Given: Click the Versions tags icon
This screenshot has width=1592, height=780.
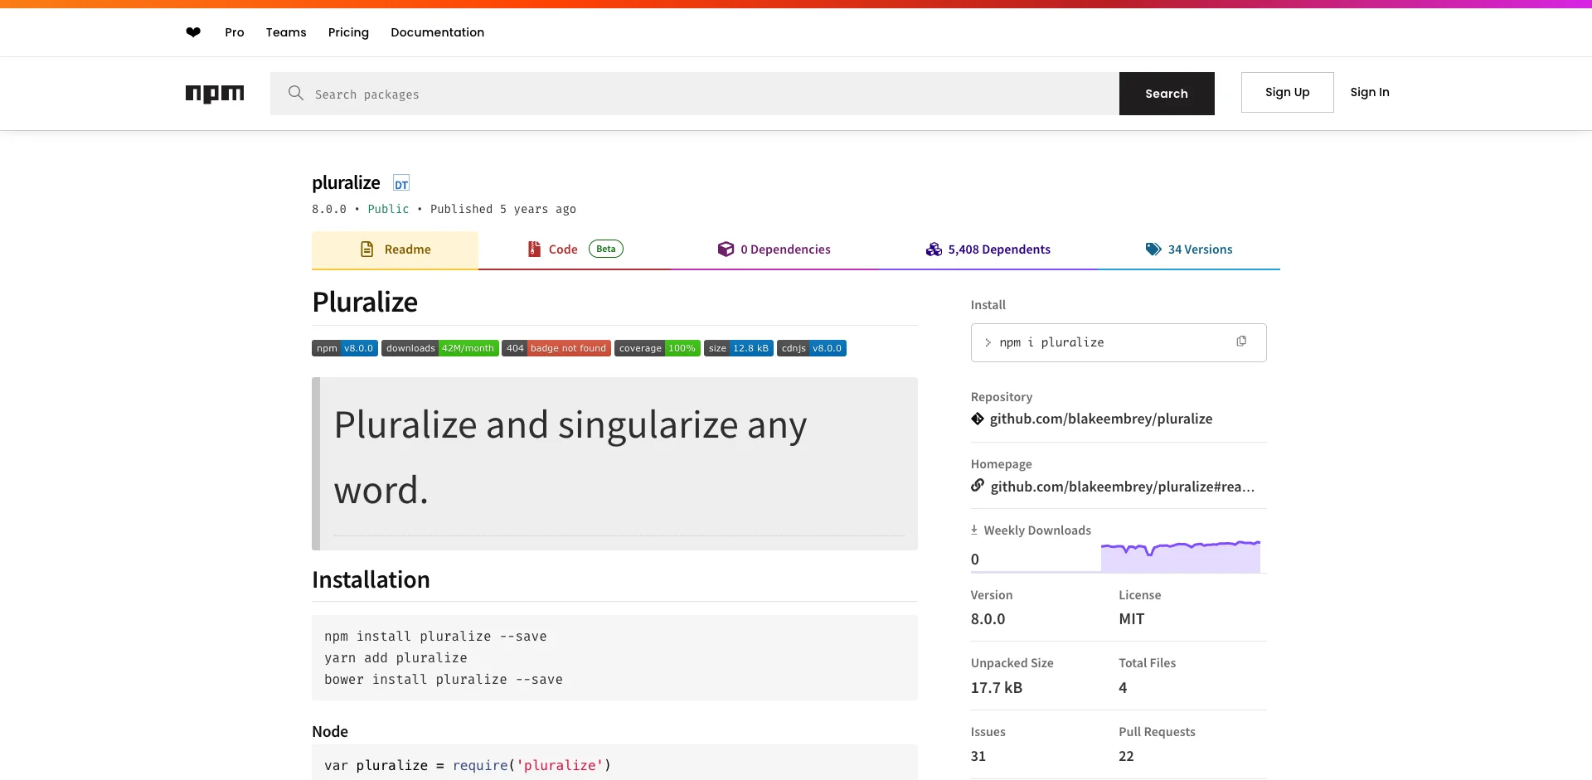Looking at the screenshot, I should (1153, 249).
